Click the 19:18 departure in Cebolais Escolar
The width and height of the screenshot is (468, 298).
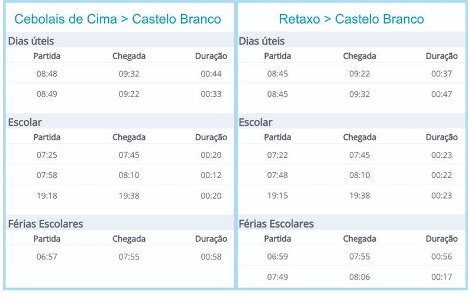pyautogui.click(x=47, y=196)
